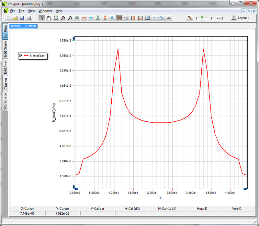
Task: Tick the checkbox right of horizontal caliper icon
Action: [224, 19]
